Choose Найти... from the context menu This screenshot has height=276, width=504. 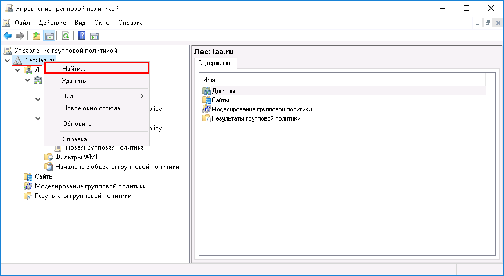tap(74, 69)
